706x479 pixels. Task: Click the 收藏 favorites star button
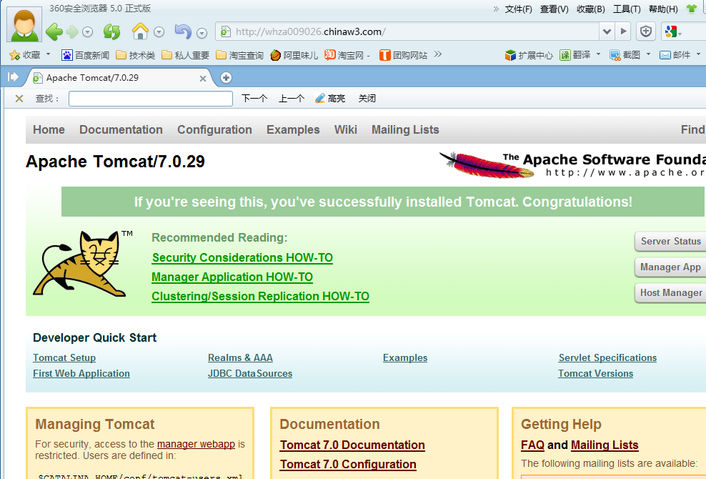(x=25, y=55)
